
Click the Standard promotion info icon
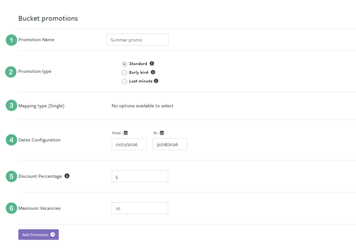[x=152, y=63]
